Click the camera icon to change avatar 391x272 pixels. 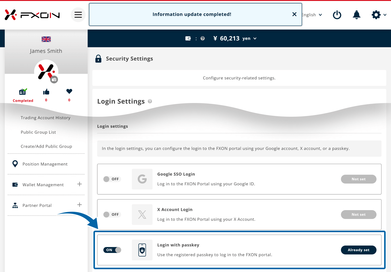tap(54, 79)
